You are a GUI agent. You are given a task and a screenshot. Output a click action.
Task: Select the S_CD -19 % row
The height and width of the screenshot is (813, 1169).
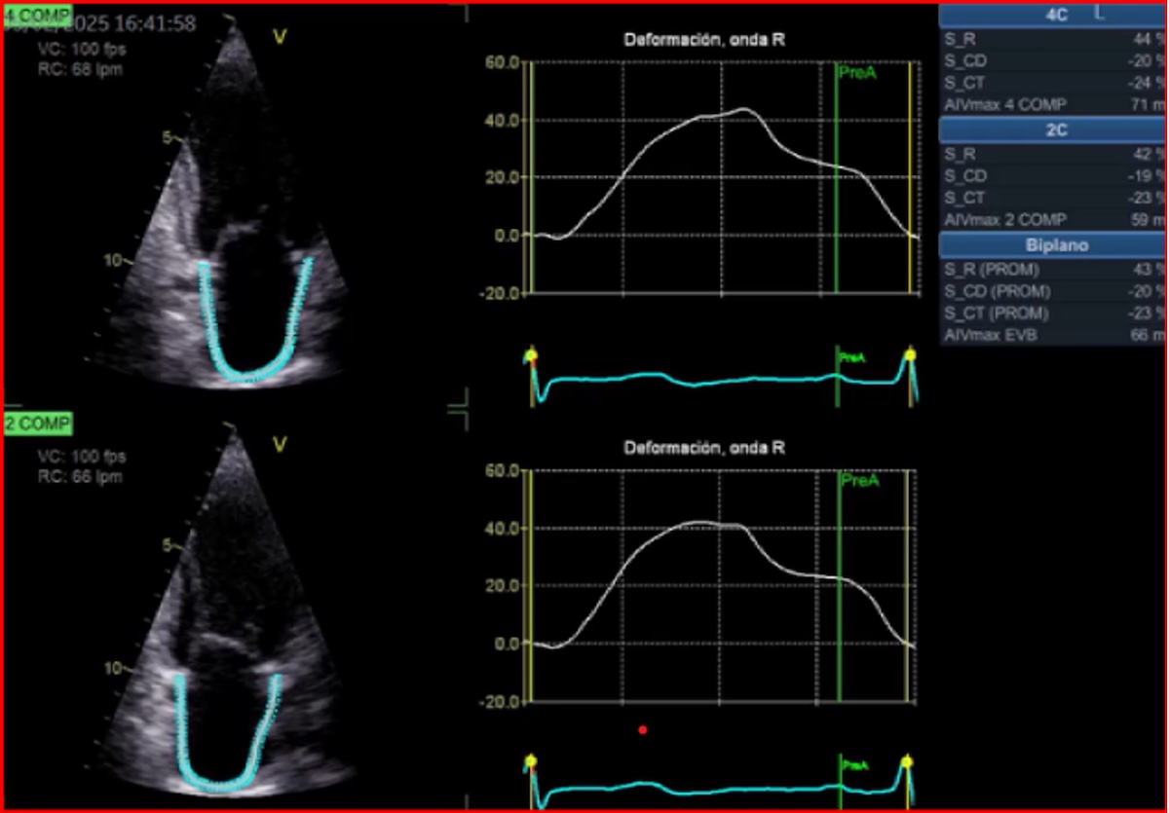(1054, 176)
